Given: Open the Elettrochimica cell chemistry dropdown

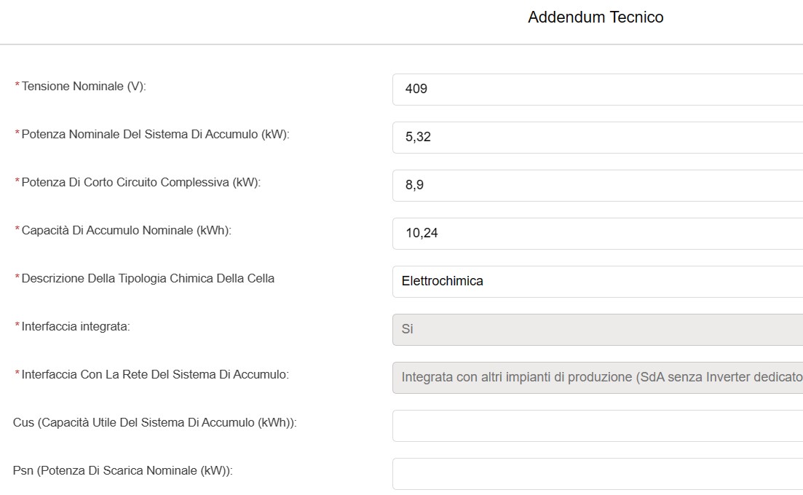Looking at the screenshot, I should pos(597,281).
